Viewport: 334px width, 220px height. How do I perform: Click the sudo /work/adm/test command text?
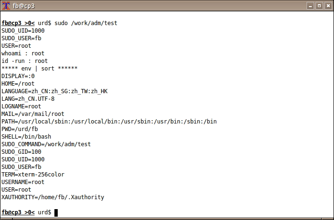86,23
